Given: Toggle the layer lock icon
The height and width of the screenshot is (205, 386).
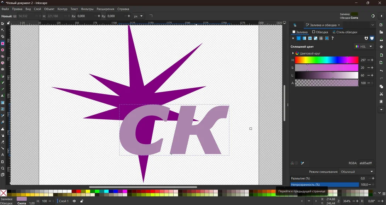Looking at the screenshot, I should pos(81,201).
